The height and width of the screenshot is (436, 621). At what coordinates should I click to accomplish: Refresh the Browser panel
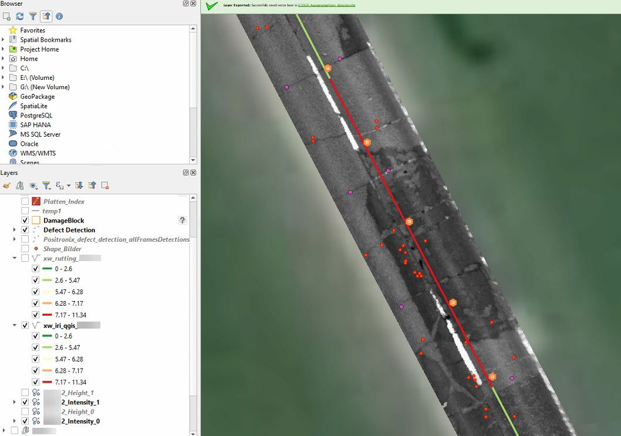(x=20, y=16)
